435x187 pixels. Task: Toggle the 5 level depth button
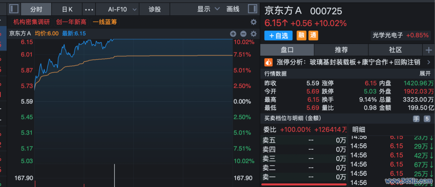point(427,119)
